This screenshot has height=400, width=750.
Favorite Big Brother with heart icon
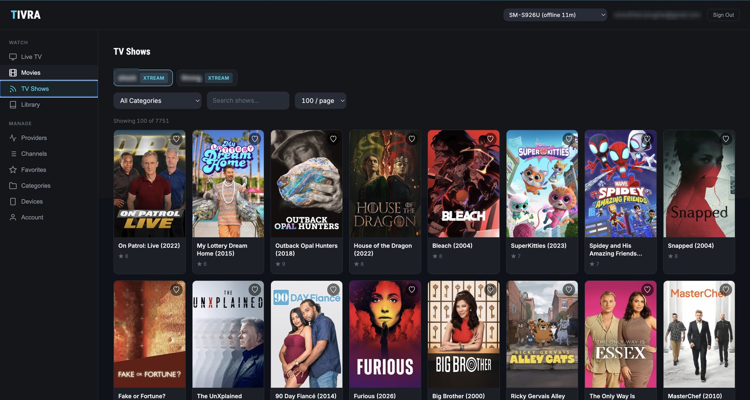click(x=490, y=289)
